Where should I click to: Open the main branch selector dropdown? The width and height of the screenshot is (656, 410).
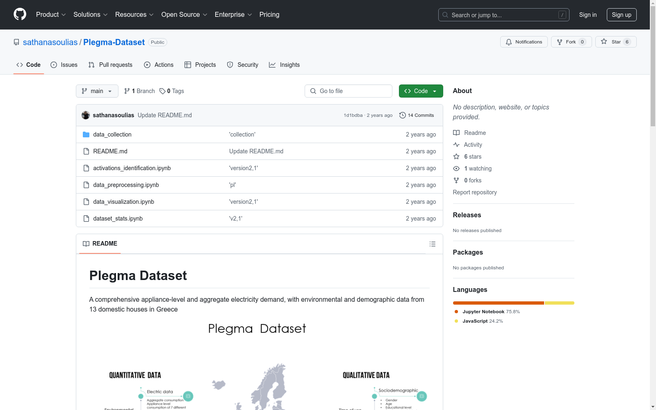(x=97, y=91)
